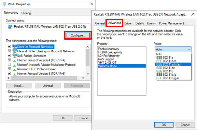Screen dimensions: 197x130
Task: Click the Network Adapter Multiplexor Protocol icon
Action: pos(15,65)
